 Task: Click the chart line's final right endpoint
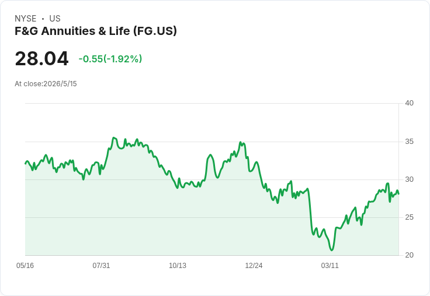(398, 193)
